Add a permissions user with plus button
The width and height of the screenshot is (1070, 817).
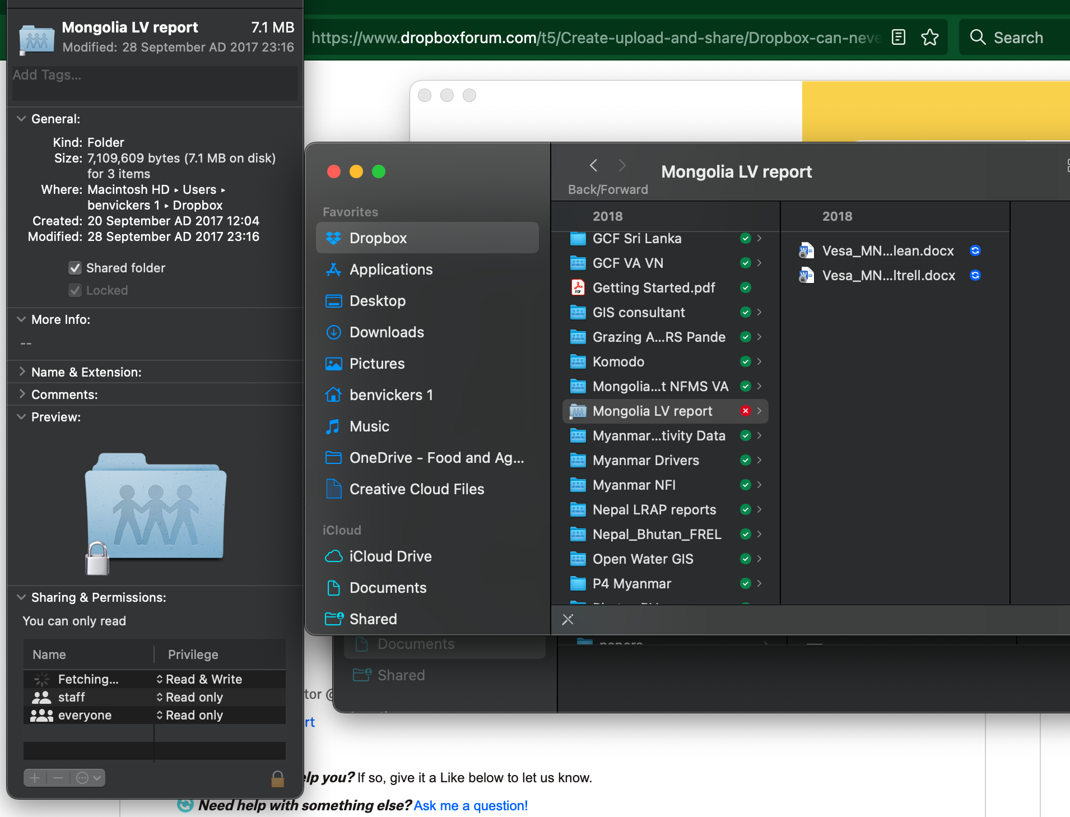(35, 778)
